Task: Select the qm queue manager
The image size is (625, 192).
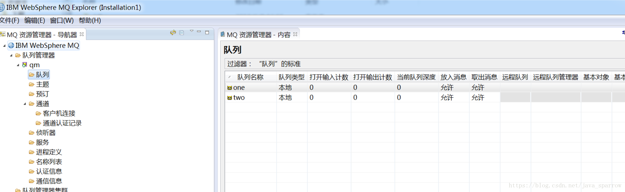Action: tap(34, 65)
